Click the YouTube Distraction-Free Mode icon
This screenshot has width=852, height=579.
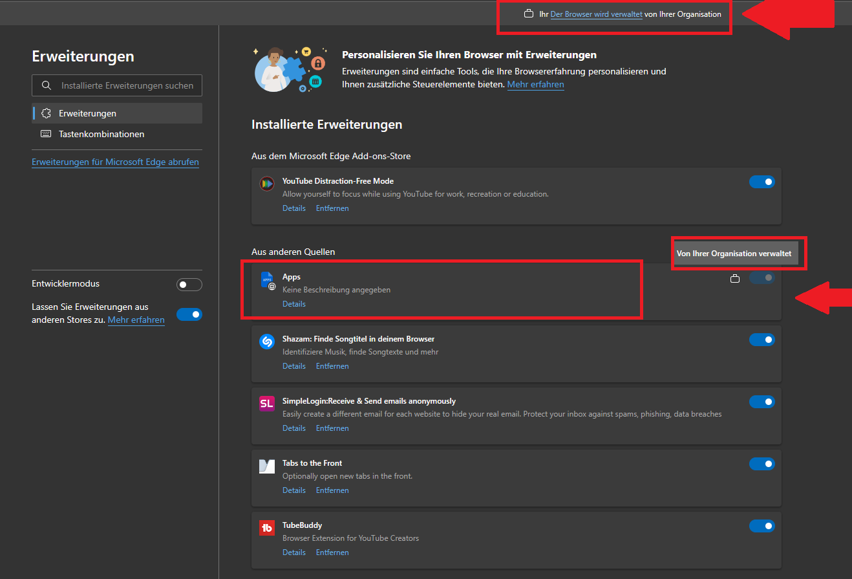(x=267, y=183)
